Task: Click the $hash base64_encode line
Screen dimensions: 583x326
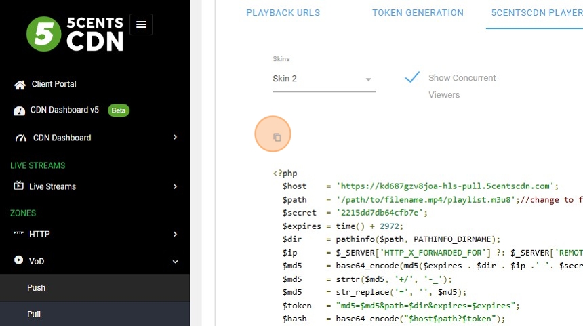Action: click(393, 319)
